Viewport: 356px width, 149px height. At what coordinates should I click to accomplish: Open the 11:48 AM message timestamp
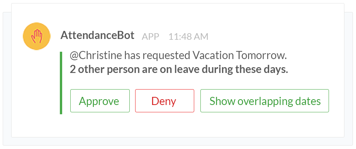tap(188, 37)
